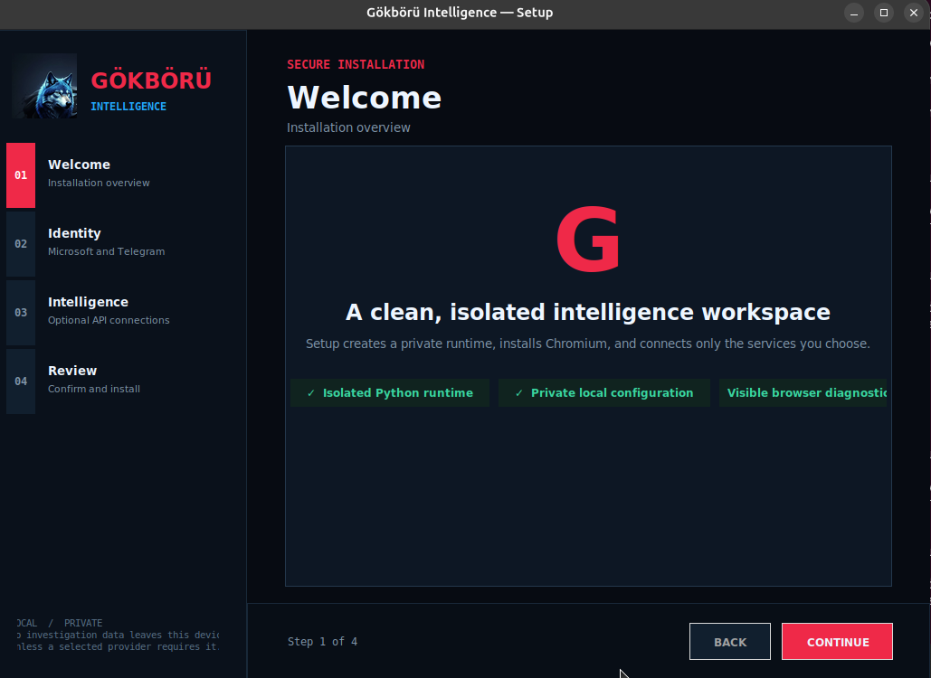Click the LOCAL / PRIVATE footer note
The width and height of the screenshot is (931, 678).
click(x=118, y=635)
